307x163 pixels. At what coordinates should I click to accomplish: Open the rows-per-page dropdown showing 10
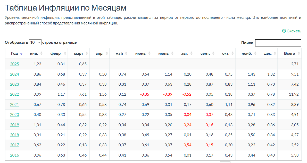[x=35, y=42]
